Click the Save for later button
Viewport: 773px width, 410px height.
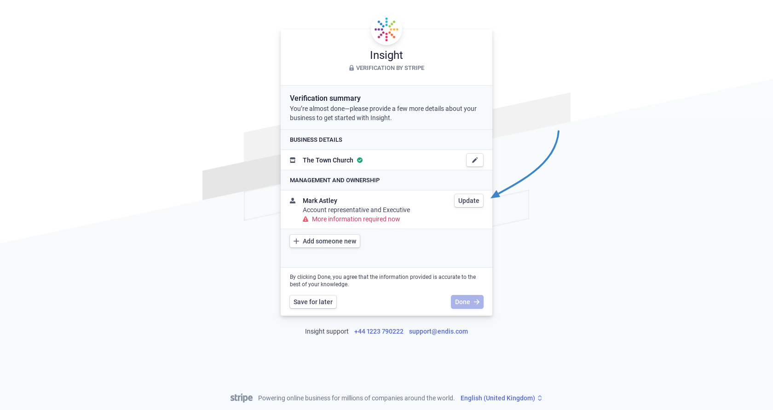tap(313, 302)
